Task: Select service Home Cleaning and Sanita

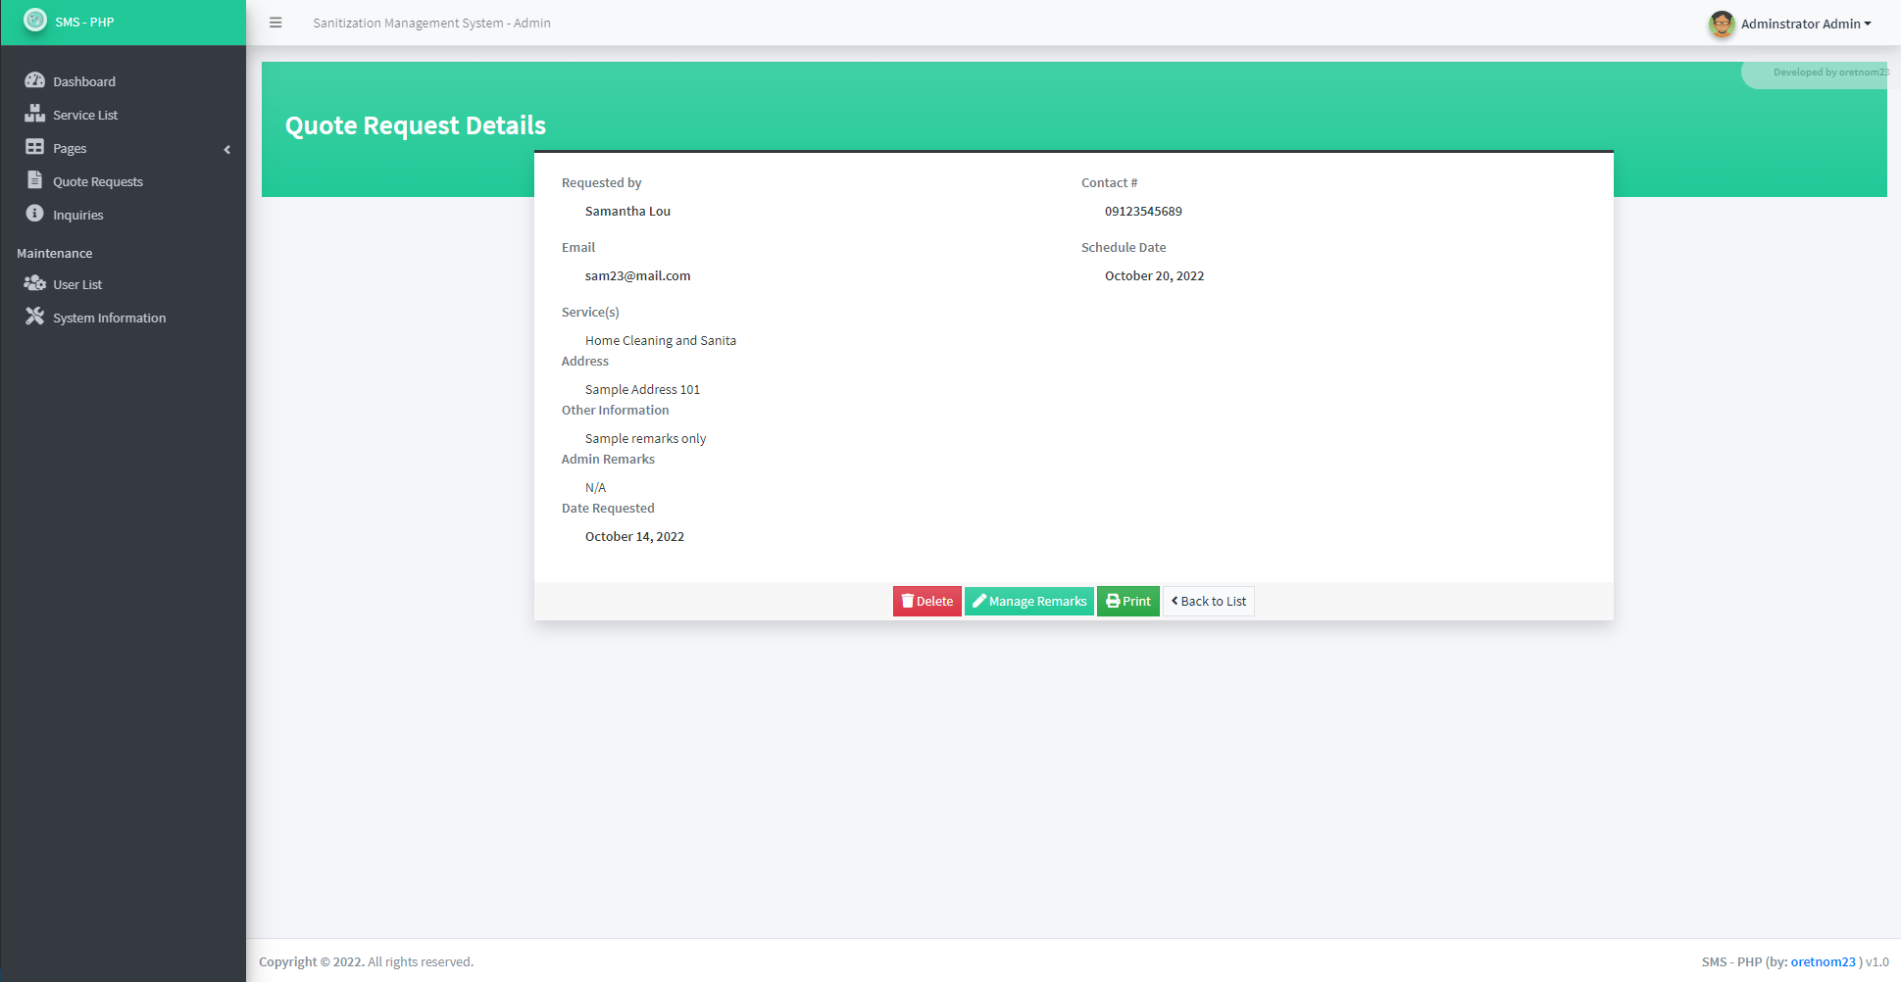Action: tap(661, 340)
